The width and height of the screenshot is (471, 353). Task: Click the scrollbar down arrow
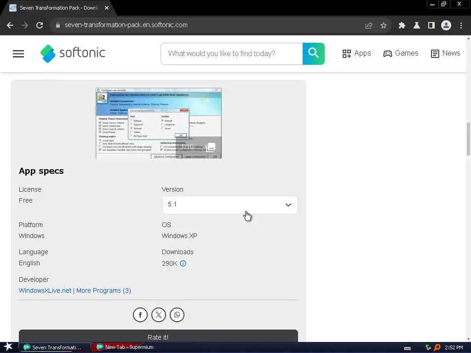tap(468, 339)
